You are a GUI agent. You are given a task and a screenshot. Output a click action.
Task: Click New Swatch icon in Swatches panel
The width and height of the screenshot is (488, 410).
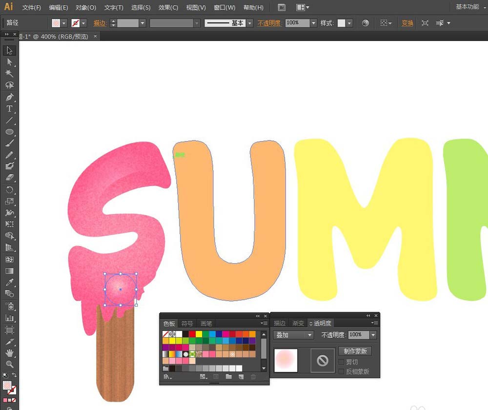coord(241,377)
